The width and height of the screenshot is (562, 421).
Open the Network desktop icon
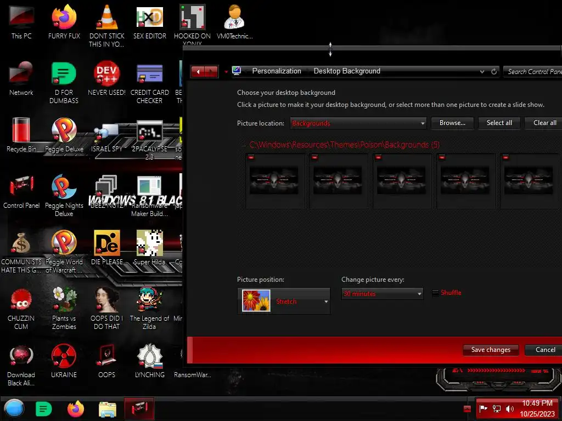(x=21, y=79)
